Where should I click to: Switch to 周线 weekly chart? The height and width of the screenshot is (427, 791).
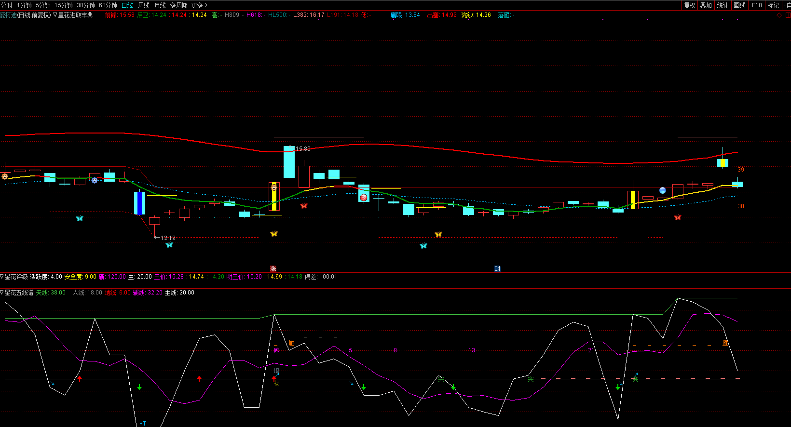144,5
